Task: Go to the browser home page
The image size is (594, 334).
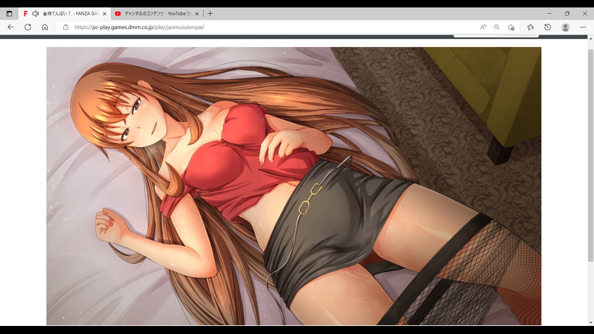Action: point(45,27)
